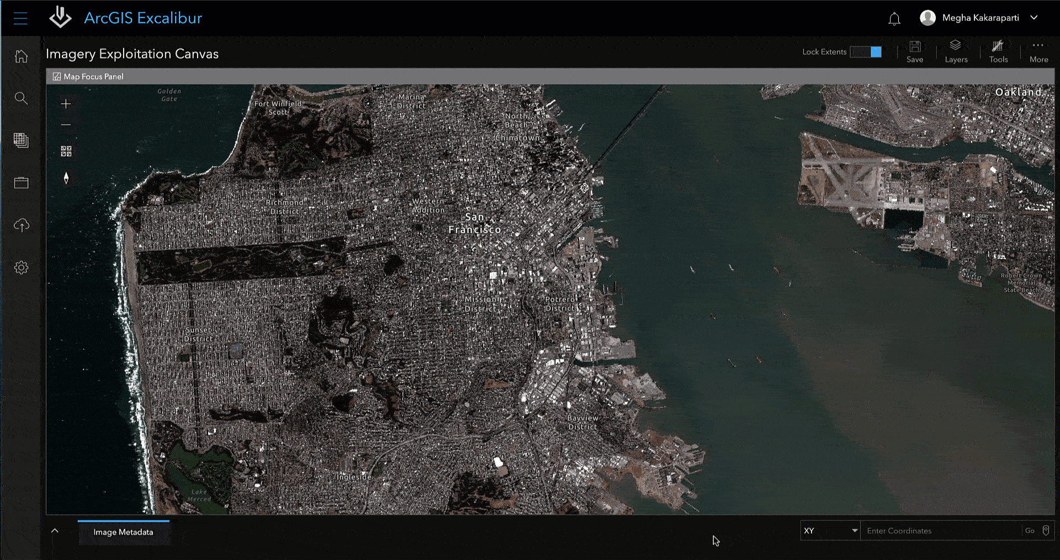Click the Oakland map label
The height and width of the screenshot is (560, 1060).
1019,92
